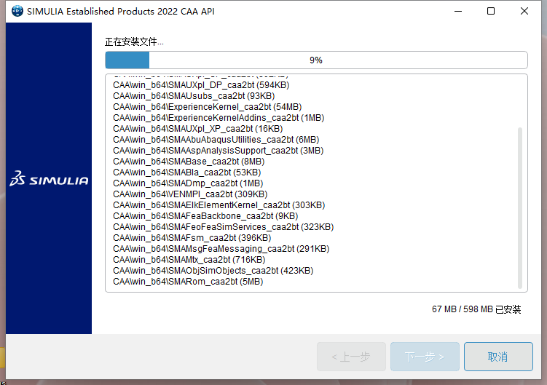
Task: Select the SMAFeaBackbone_caa2bt (9KB) line
Action: pos(205,216)
